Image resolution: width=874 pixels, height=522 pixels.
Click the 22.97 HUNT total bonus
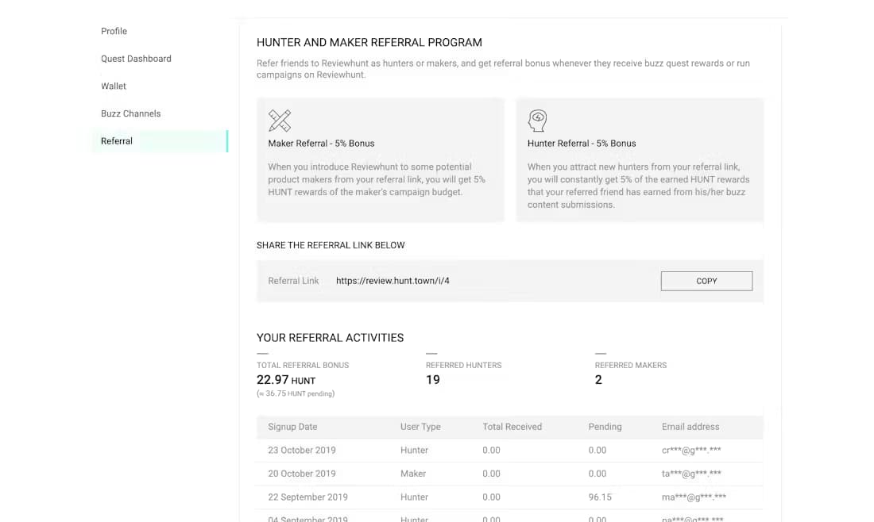click(286, 380)
